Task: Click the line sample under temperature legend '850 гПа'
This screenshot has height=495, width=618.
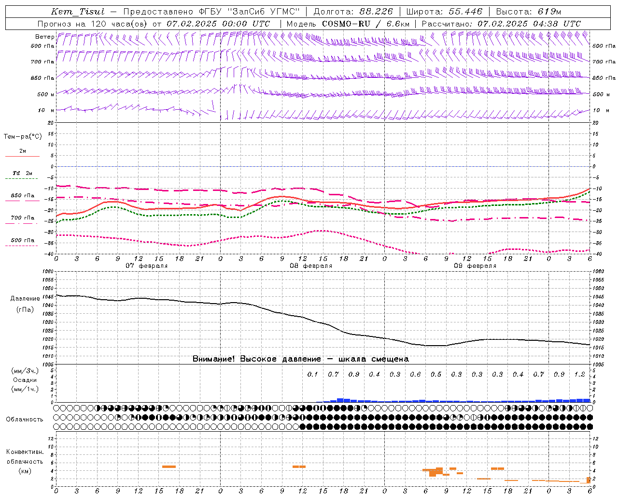Action: tap(22, 201)
